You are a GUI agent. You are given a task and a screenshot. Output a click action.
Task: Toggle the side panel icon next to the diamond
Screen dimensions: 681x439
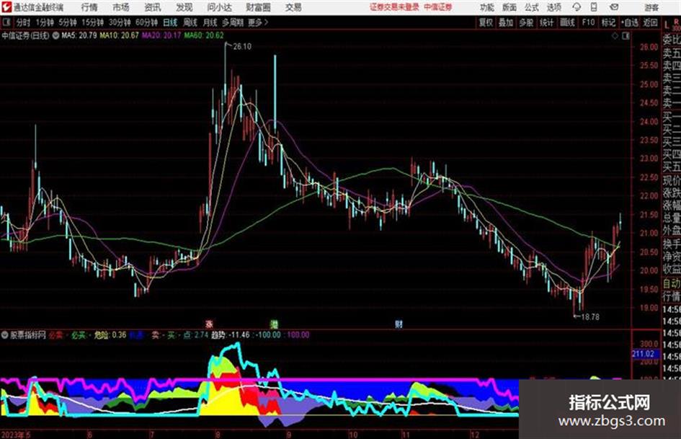(x=626, y=36)
